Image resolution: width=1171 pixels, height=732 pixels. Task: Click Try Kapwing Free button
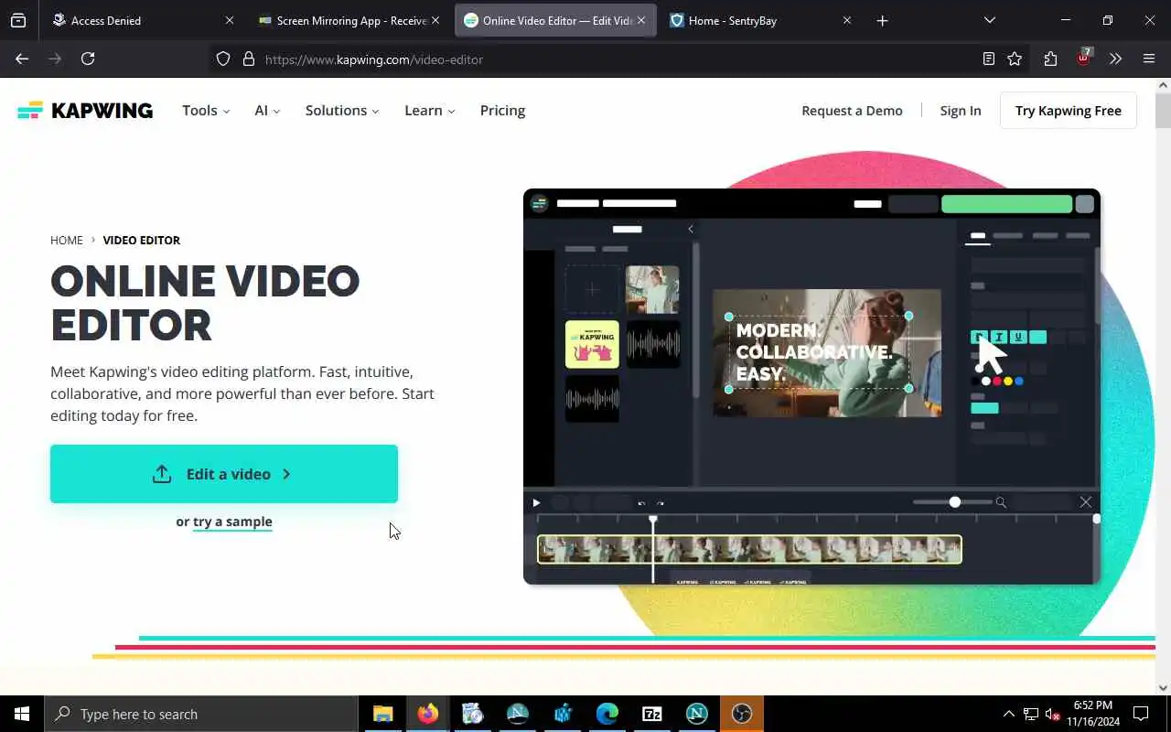coord(1068,111)
